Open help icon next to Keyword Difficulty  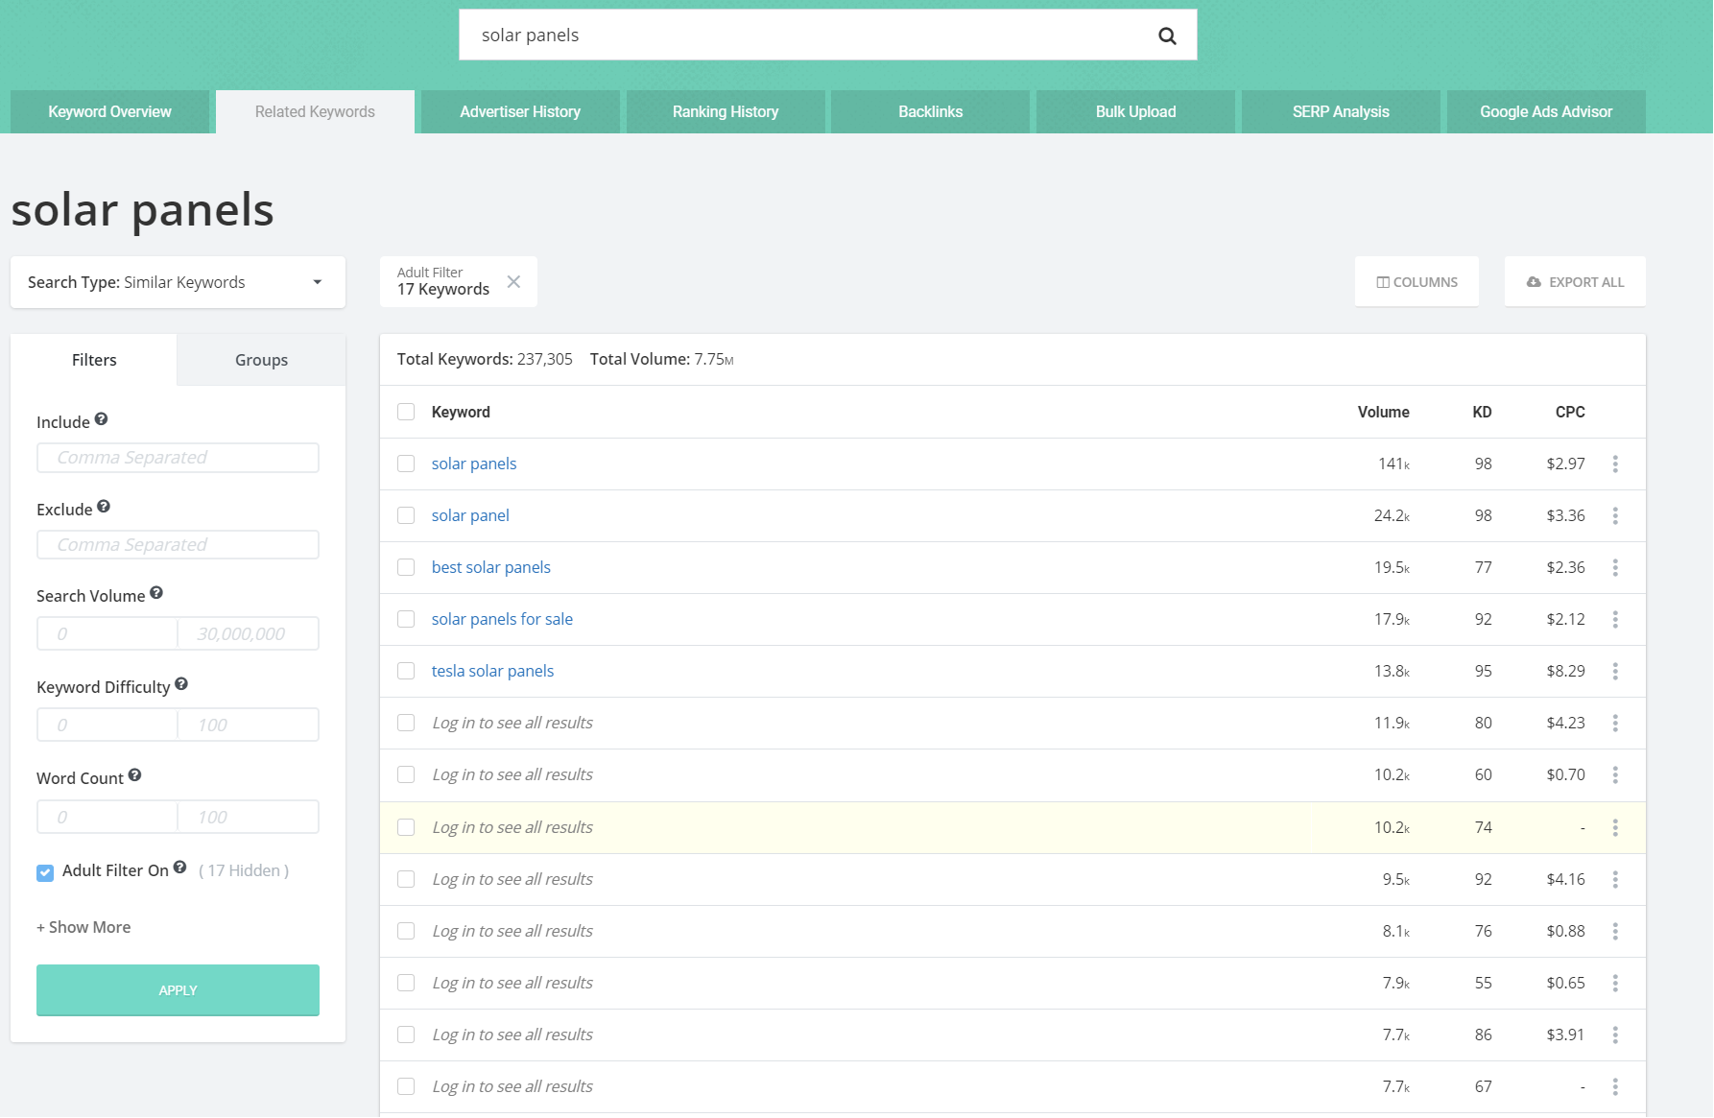tap(181, 684)
